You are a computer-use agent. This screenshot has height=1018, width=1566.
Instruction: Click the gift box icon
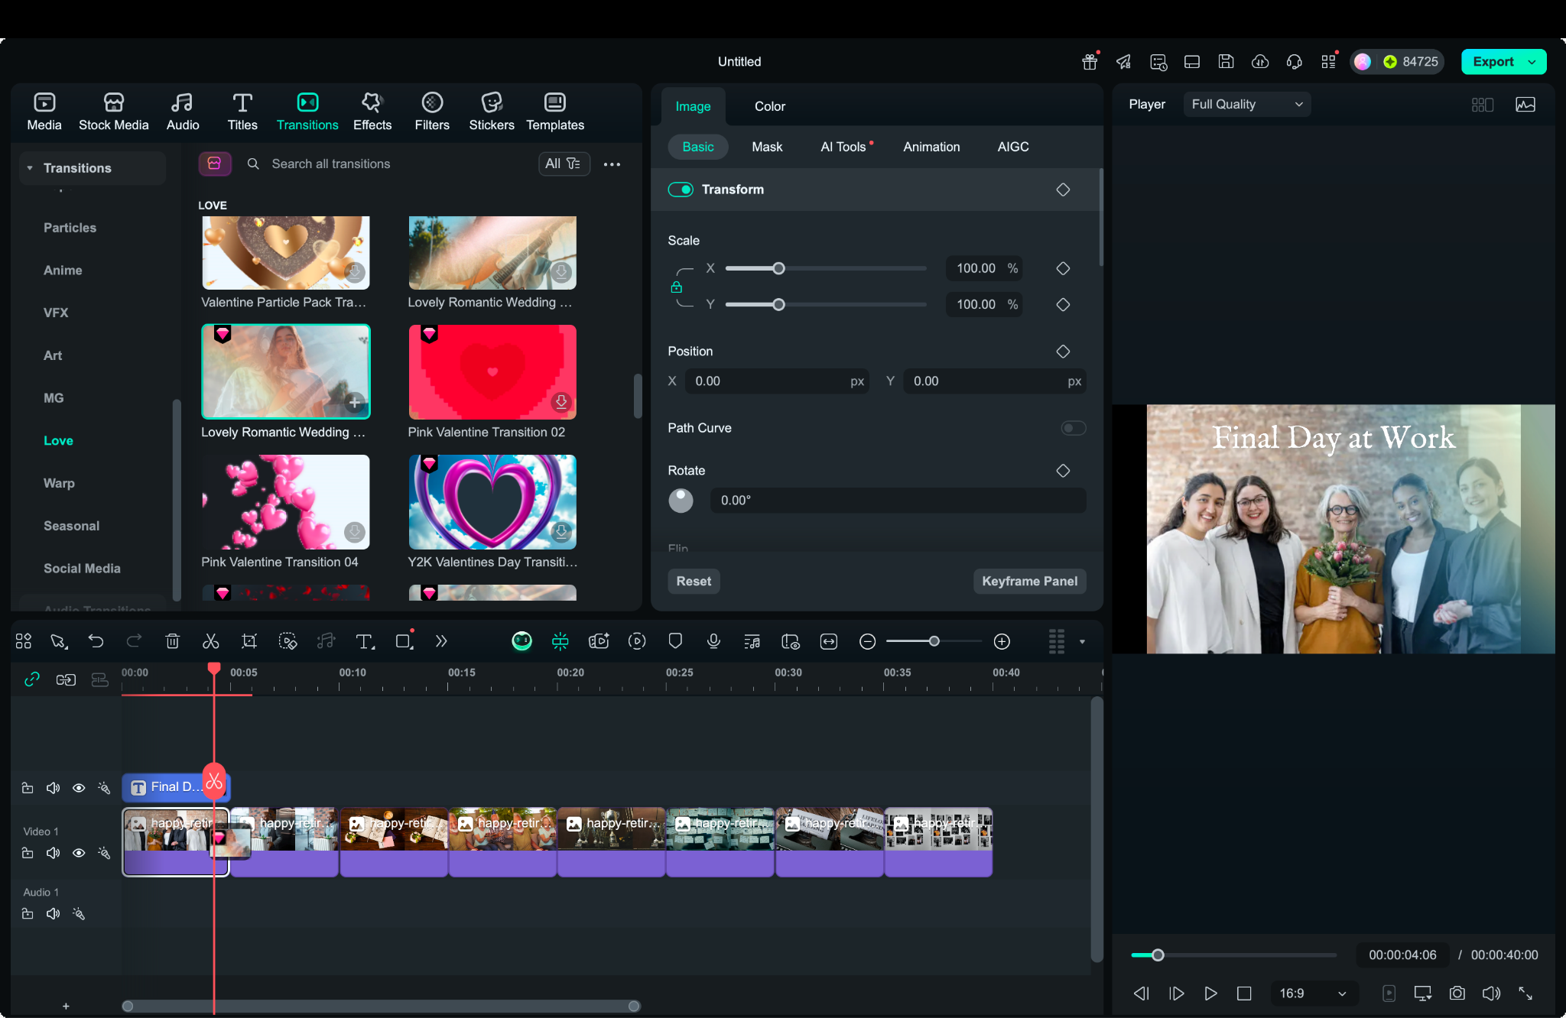click(1090, 62)
